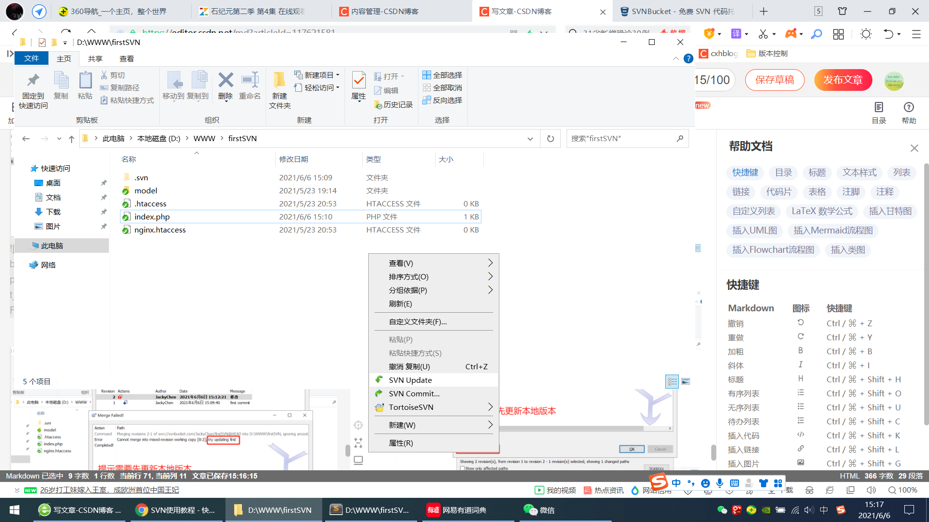929x522 pixels.
Task: Open the View ribbon tab
Action: point(126,58)
